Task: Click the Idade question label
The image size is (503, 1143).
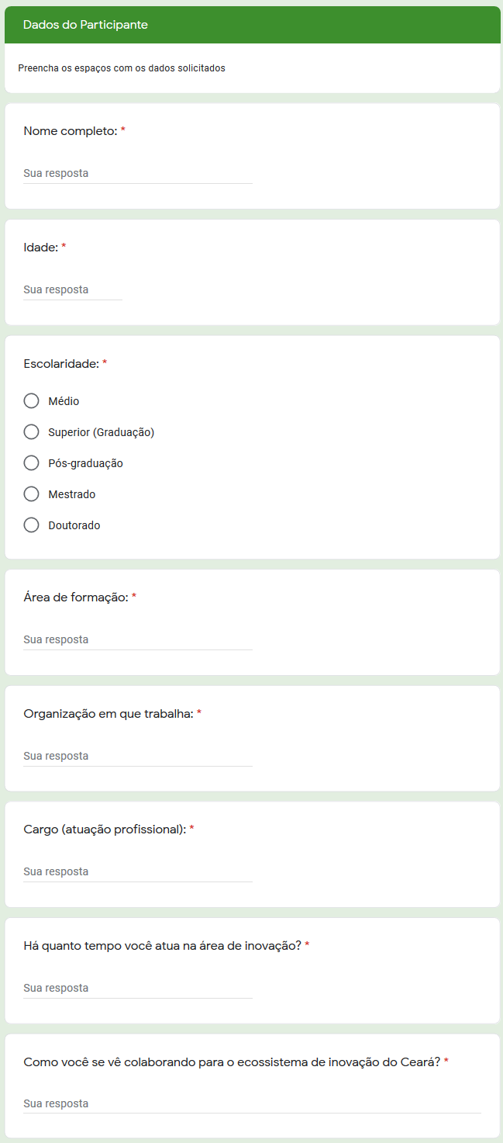Action: pos(41,248)
